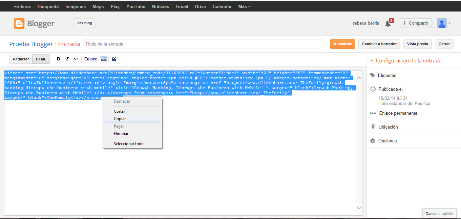Open +rebeca in Google bar
461x219 pixels.
pos(22,6)
